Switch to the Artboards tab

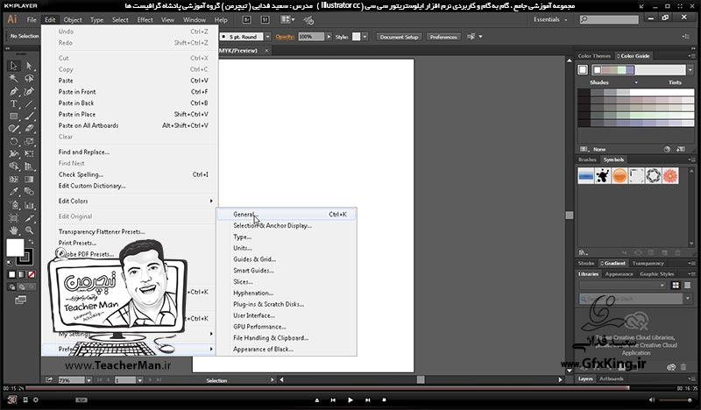(x=611, y=378)
